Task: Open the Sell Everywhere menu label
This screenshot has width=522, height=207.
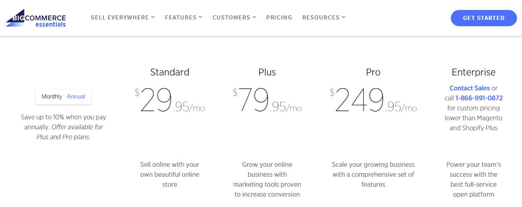Action: [120, 18]
